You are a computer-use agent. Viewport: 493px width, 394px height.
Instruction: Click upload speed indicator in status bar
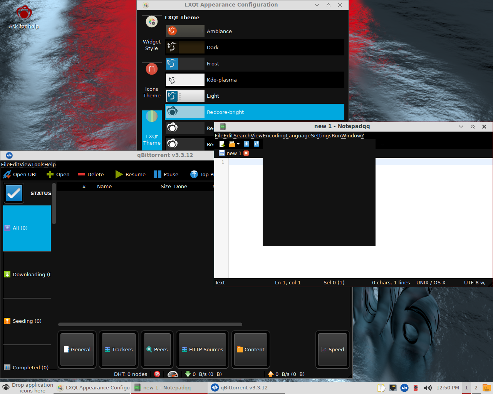(286, 374)
